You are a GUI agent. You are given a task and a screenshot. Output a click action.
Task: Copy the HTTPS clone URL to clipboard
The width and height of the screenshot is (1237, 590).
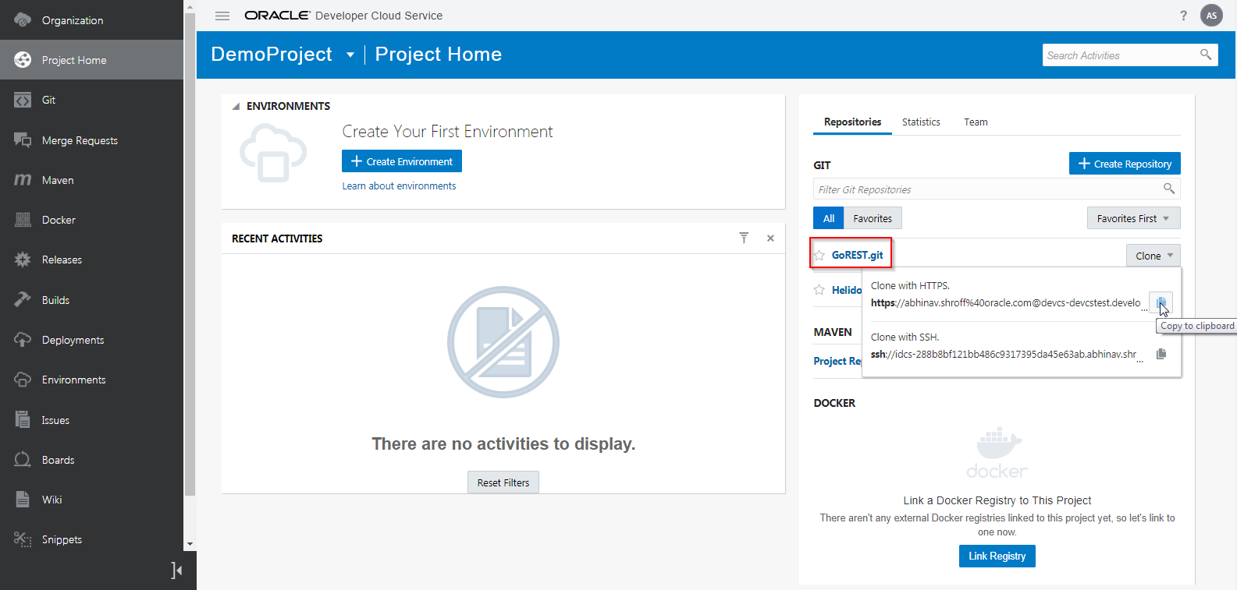1161,302
